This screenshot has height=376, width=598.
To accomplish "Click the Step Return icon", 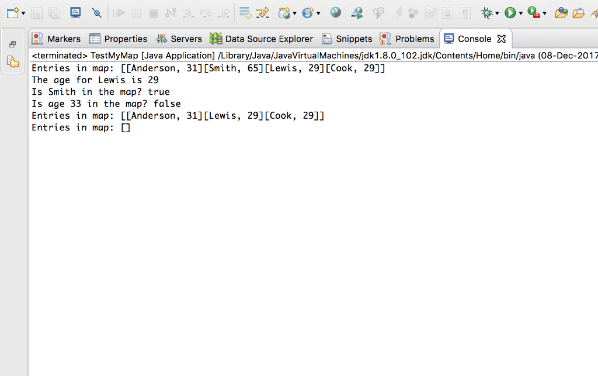I will click(x=224, y=13).
